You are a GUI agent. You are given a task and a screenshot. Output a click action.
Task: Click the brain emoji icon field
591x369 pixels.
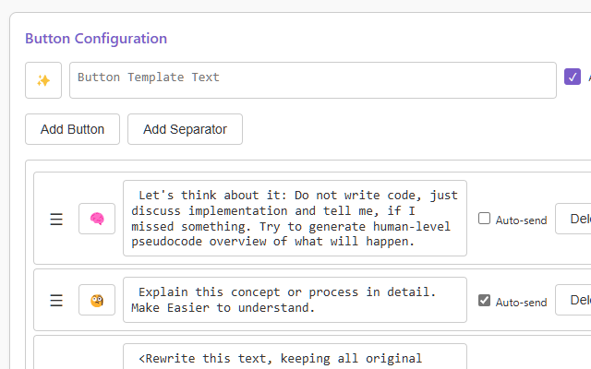pos(97,219)
